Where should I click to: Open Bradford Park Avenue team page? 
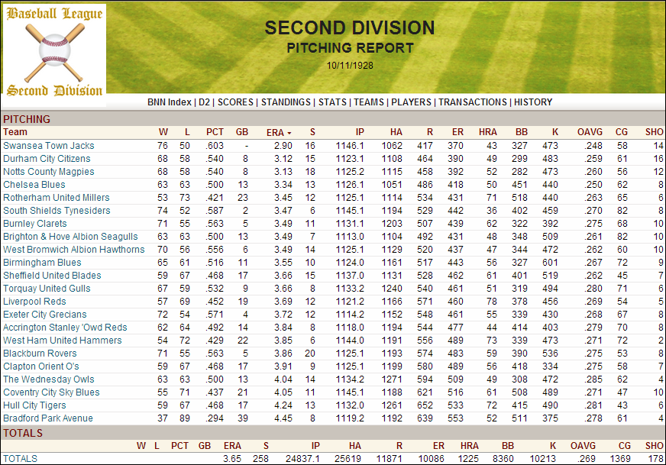tap(48, 418)
